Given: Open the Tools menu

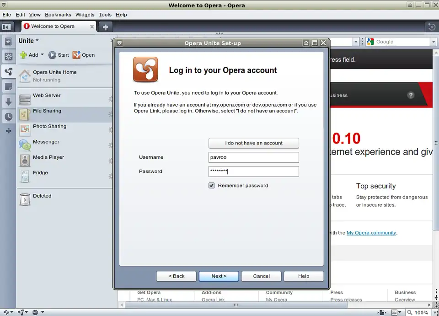Looking at the screenshot, I should pos(105,15).
